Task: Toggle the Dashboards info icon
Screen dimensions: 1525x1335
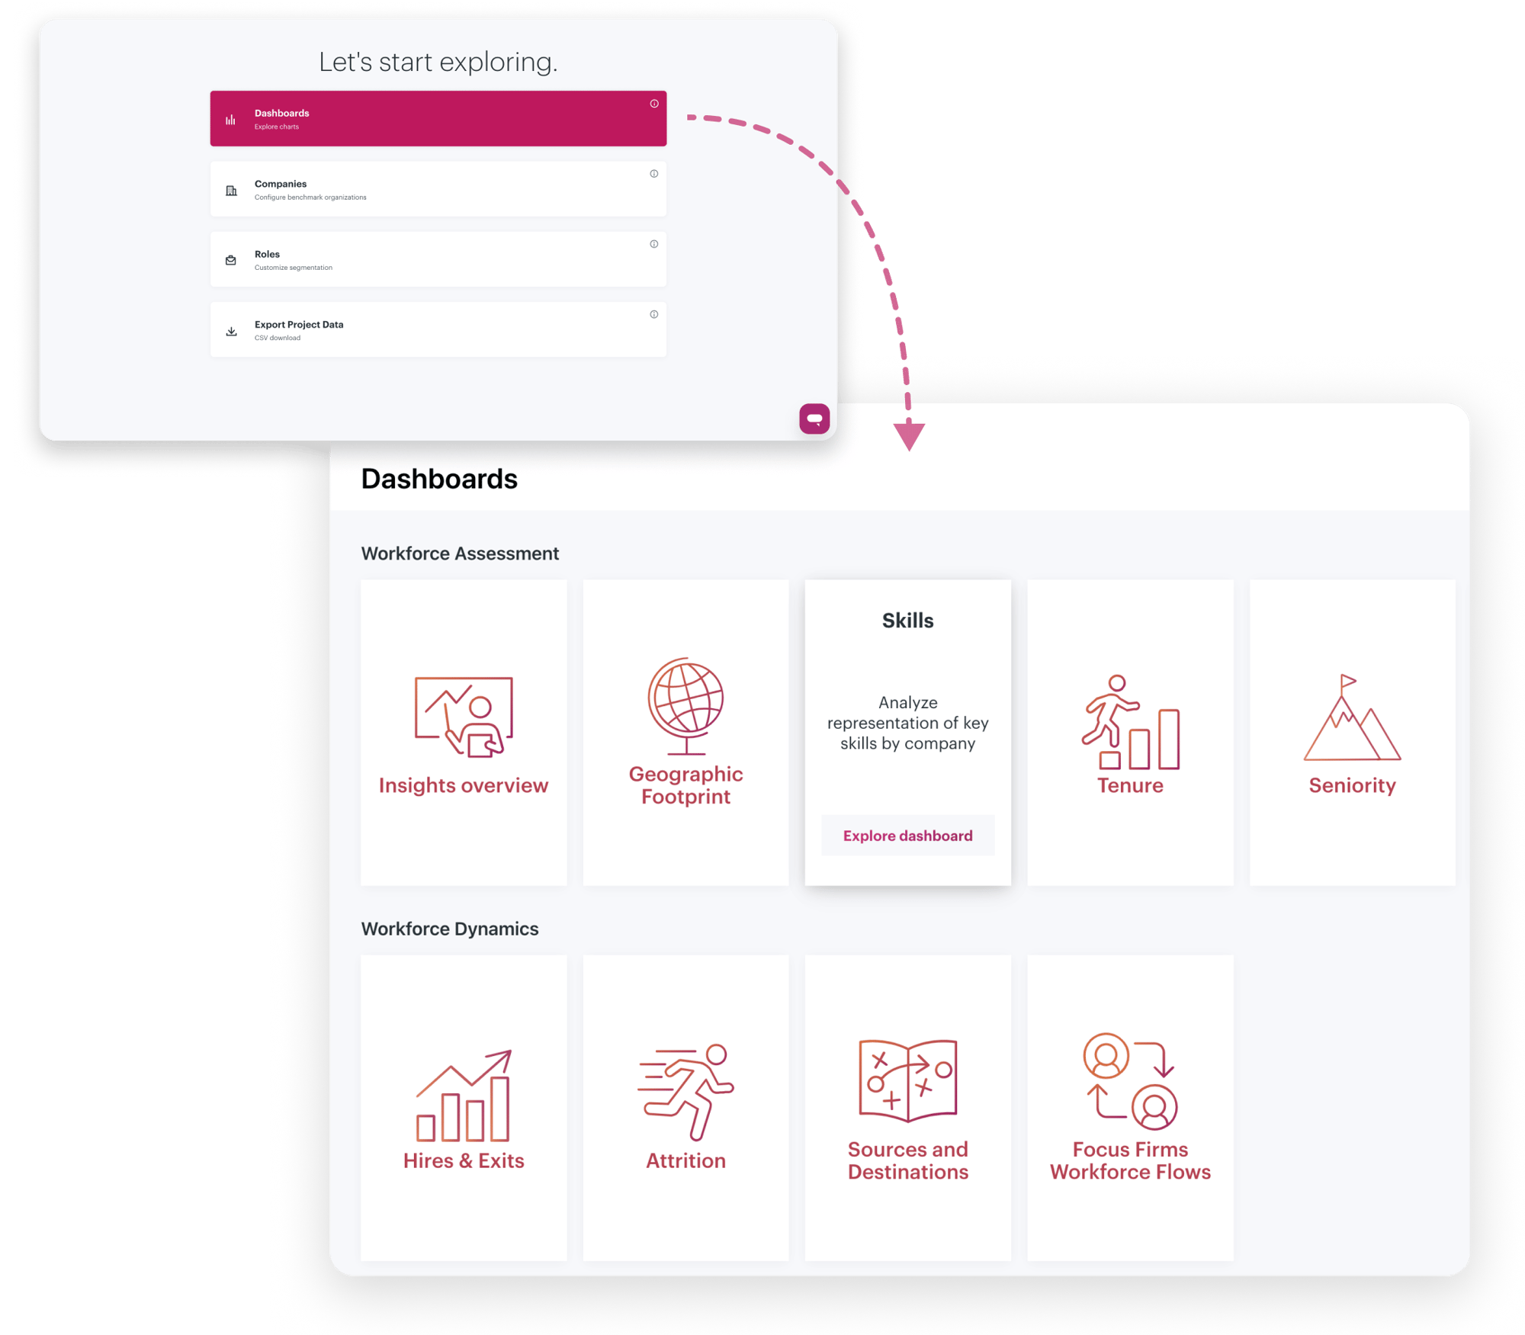Action: 657,104
